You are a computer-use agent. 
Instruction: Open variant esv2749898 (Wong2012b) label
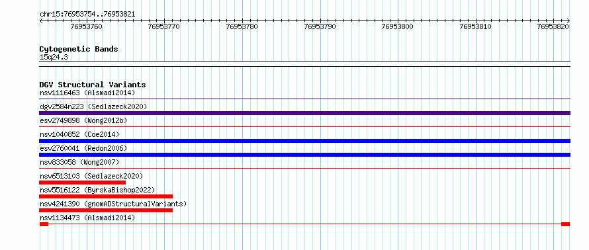tap(83, 120)
